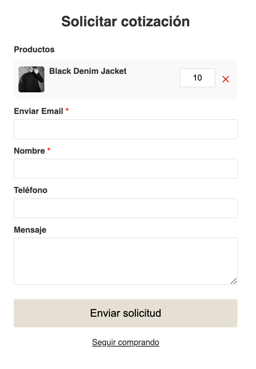Click the red asterisk beside Nombre

(49, 151)
